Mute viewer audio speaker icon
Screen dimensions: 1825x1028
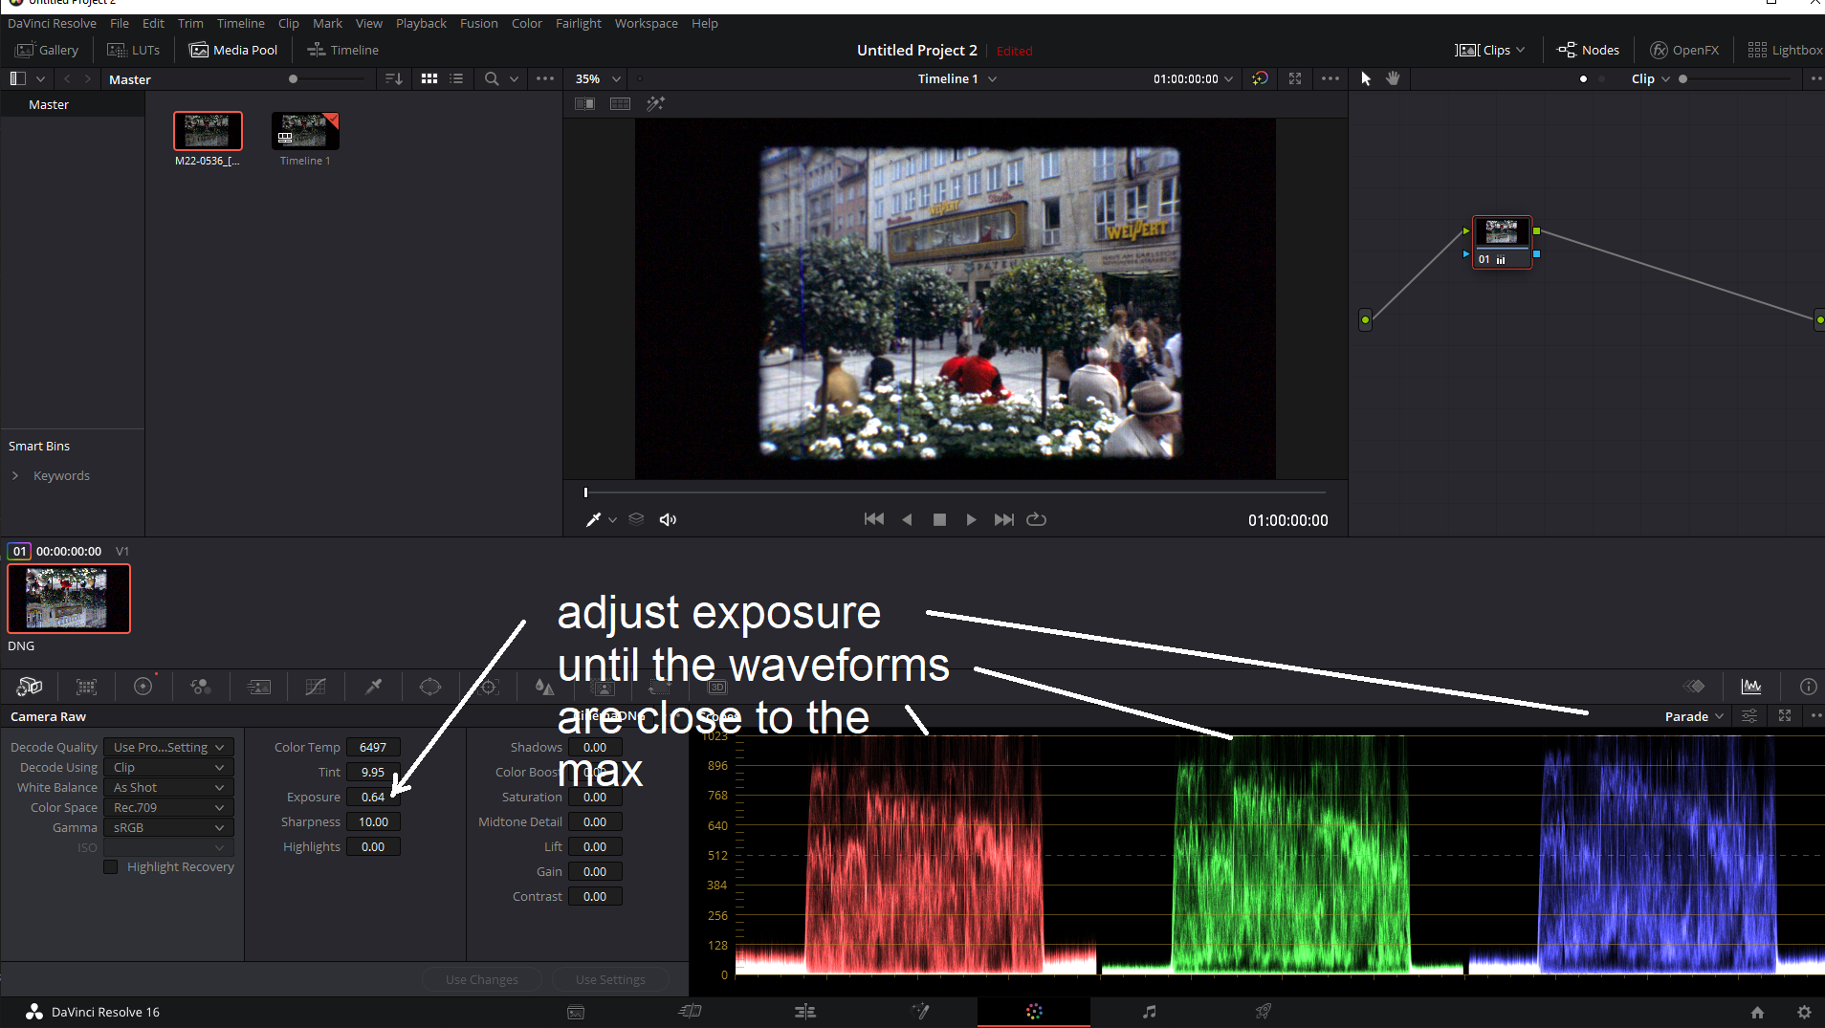tap(668, 519)
